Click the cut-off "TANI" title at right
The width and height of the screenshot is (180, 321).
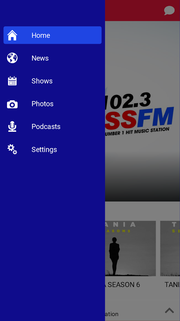click(x=172, y=285)
